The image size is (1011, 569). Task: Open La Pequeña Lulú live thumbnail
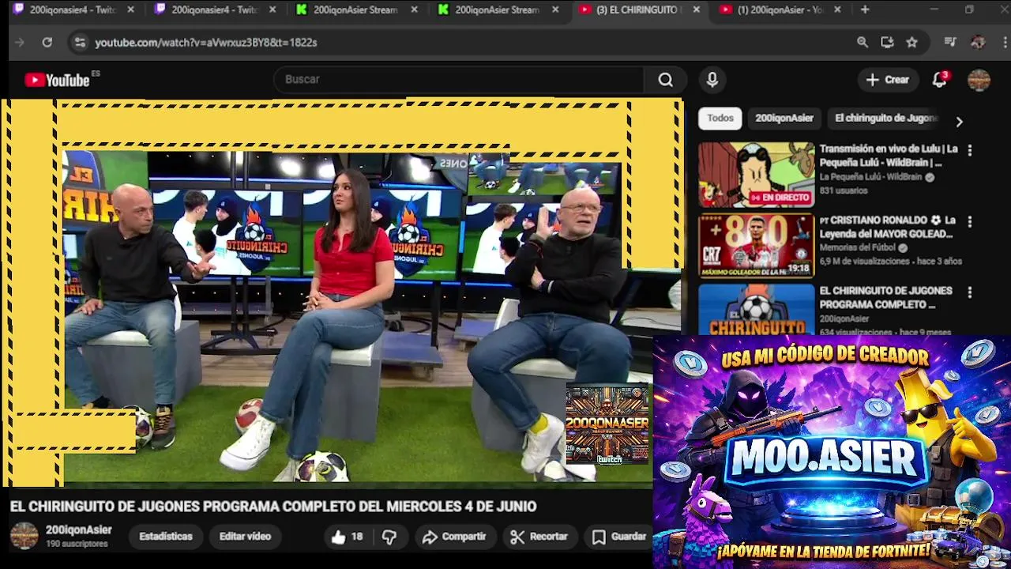click(x=756, y=175)
